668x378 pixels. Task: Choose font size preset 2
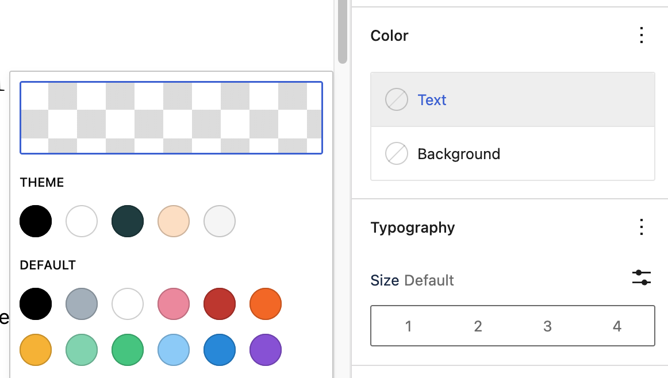tap(478, 326)
